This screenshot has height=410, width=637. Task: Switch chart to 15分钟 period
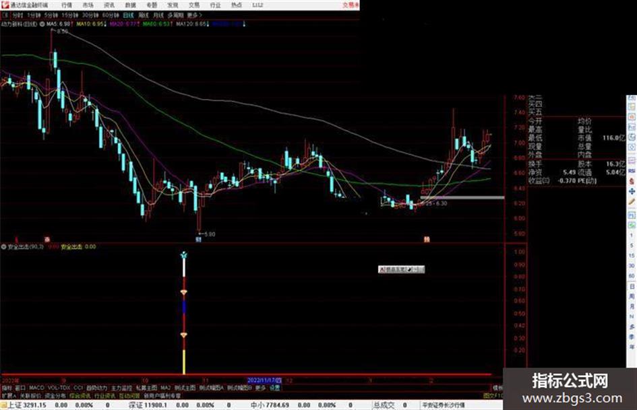point(70,15)
